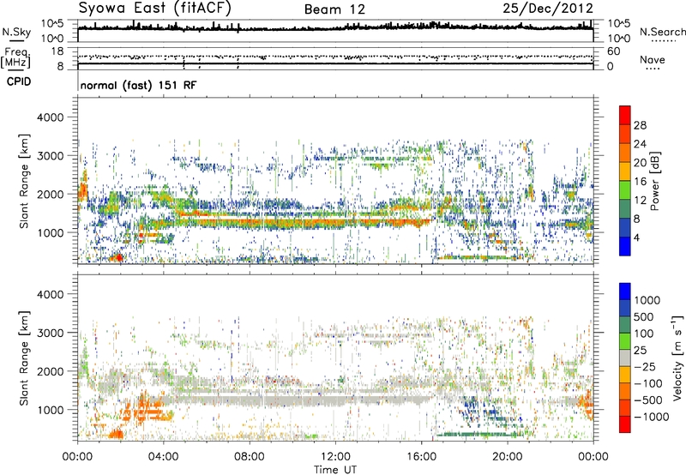Click the '18' frequency axis tick
The image size is (686, 475).
57,51
